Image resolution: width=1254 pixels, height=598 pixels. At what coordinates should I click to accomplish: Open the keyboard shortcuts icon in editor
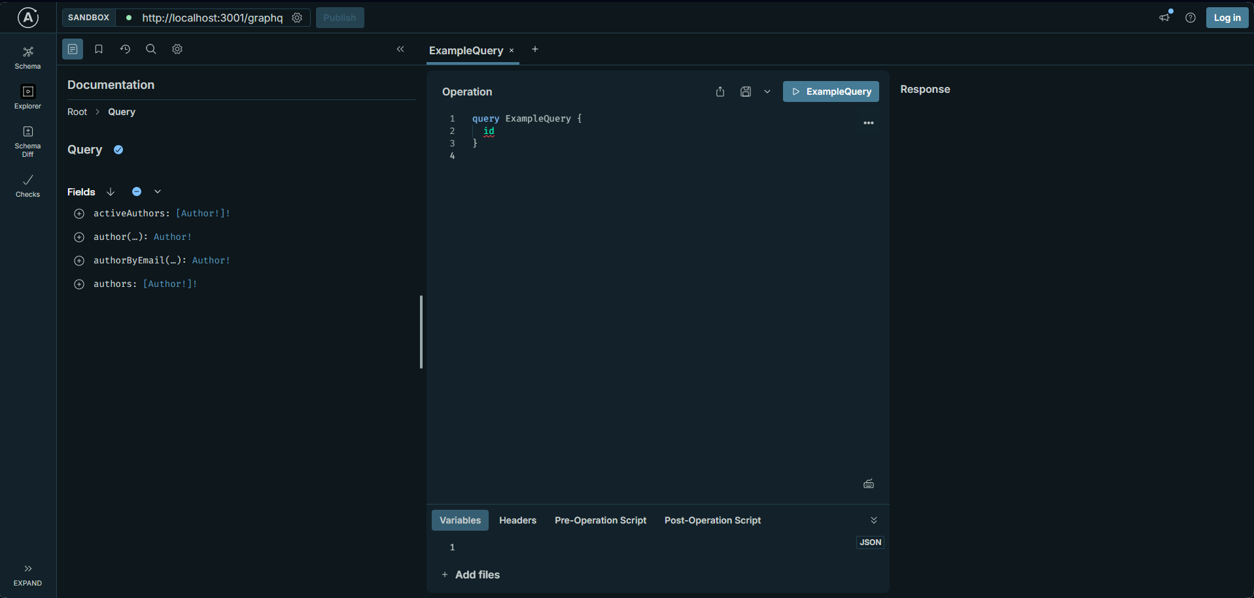pyautogui.click(x=868, y=484)
